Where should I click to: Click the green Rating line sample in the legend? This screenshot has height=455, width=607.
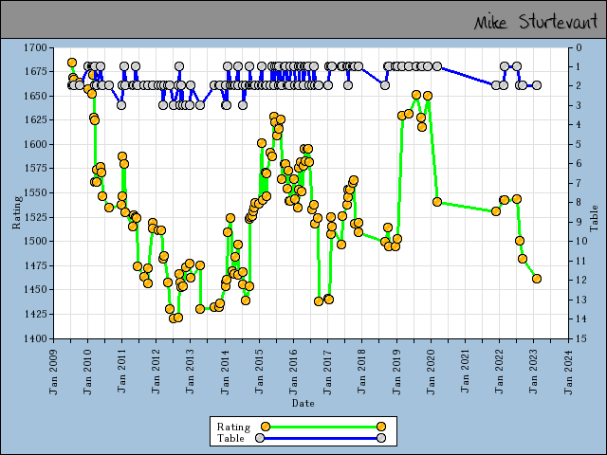[322, 427]
